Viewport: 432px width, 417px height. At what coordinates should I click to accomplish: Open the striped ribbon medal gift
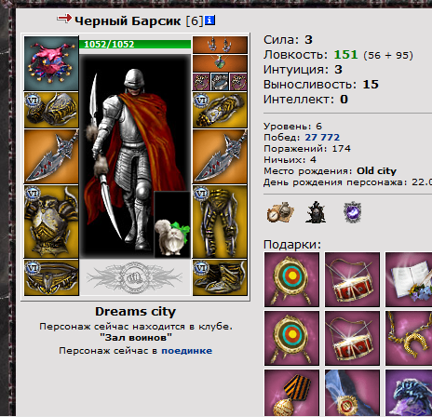point(291,393)
